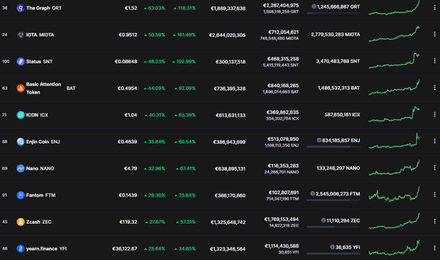The width and height of the screenshot is (440, 260).
Task: Open the Fantom 7-day price sparkline
Action: click(x=394, y=194)
